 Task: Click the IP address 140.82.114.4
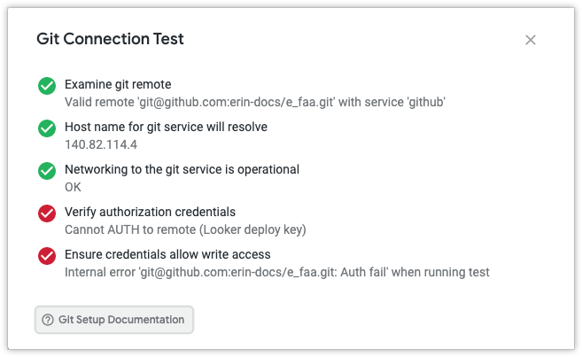pyautogui.click(x=101, y=144)
